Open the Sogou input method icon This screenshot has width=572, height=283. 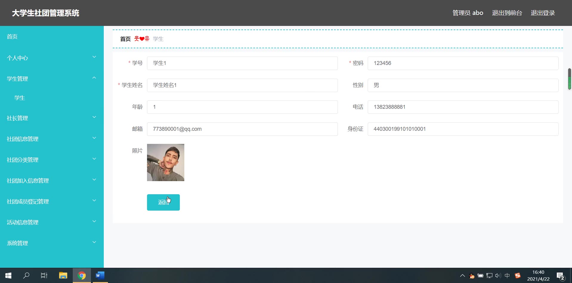point(518,276)
